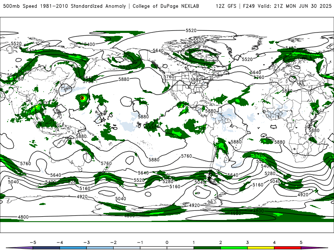Click the "3" label on the color scale
Screen dimensions: 334x250
(247, 242)
